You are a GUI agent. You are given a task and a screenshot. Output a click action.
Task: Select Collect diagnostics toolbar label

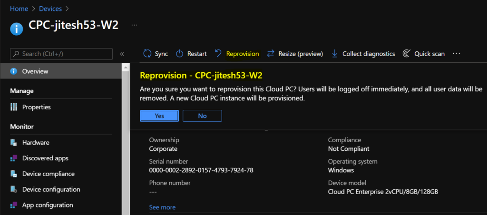(369, 54)
